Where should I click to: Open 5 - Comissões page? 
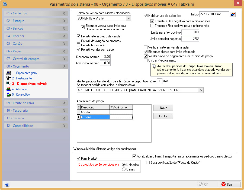(21, 94)
